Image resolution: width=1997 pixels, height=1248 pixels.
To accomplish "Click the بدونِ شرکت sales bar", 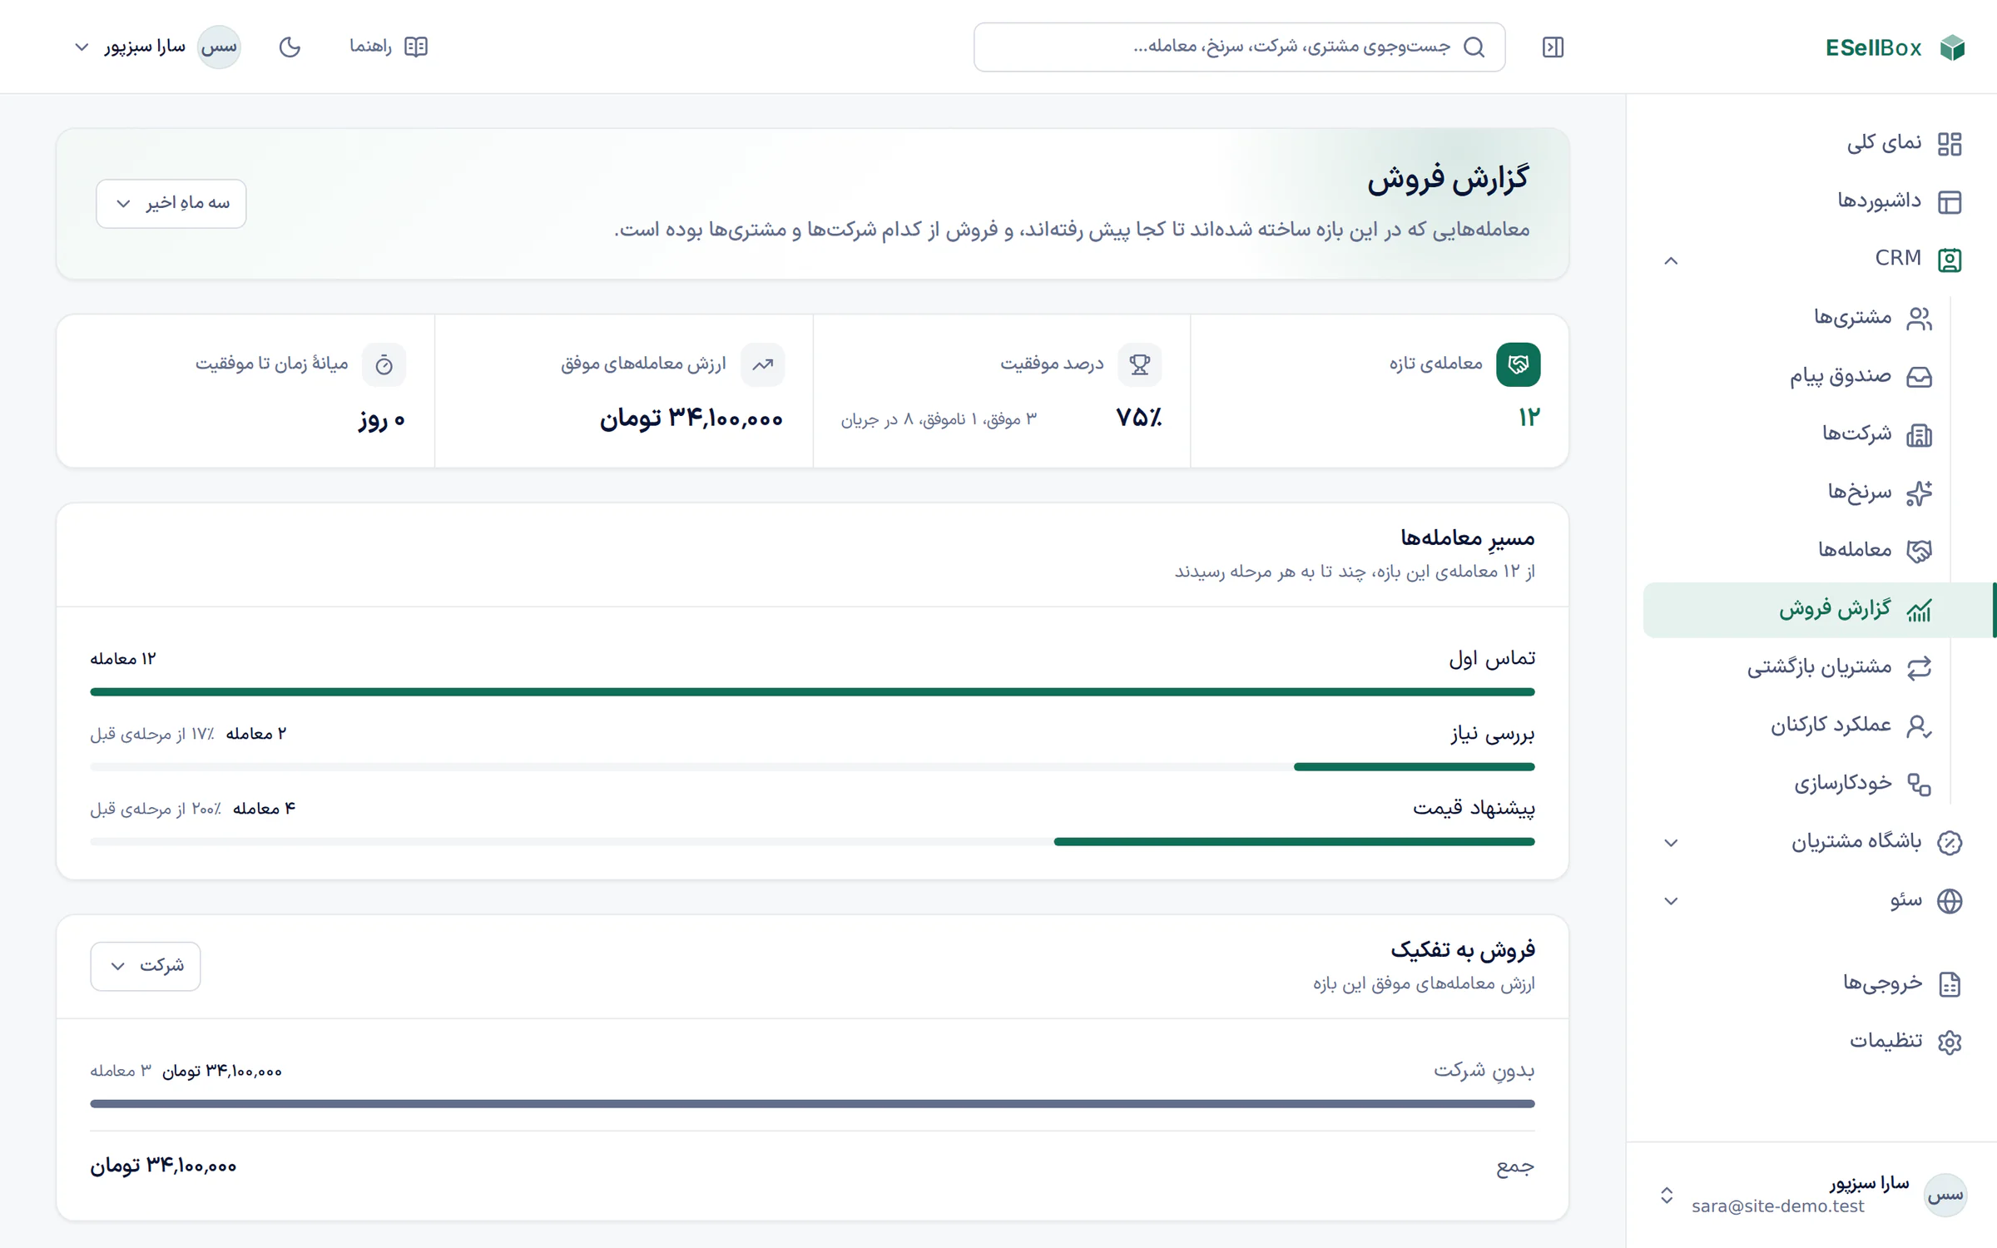I will click(812, 1104).
